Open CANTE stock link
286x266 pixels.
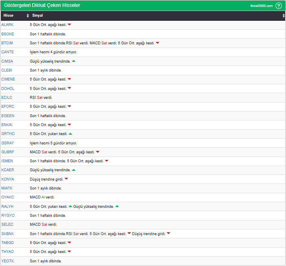pyautogui.click(x=7, y=52)
